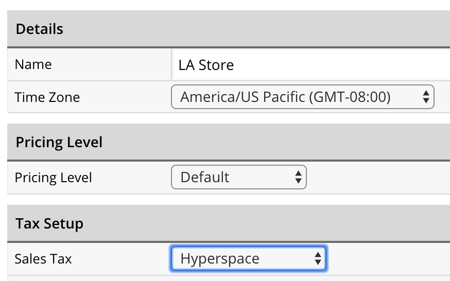This screenshot has height=281, width=450.
Task: Click the Name input field containing LA Store
Action: pos(309,65)
